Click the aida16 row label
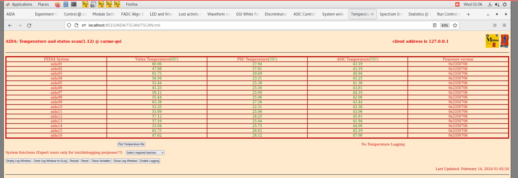Image resolution: width=518 pixels, height=178 pixels. (x=56, y=135)
